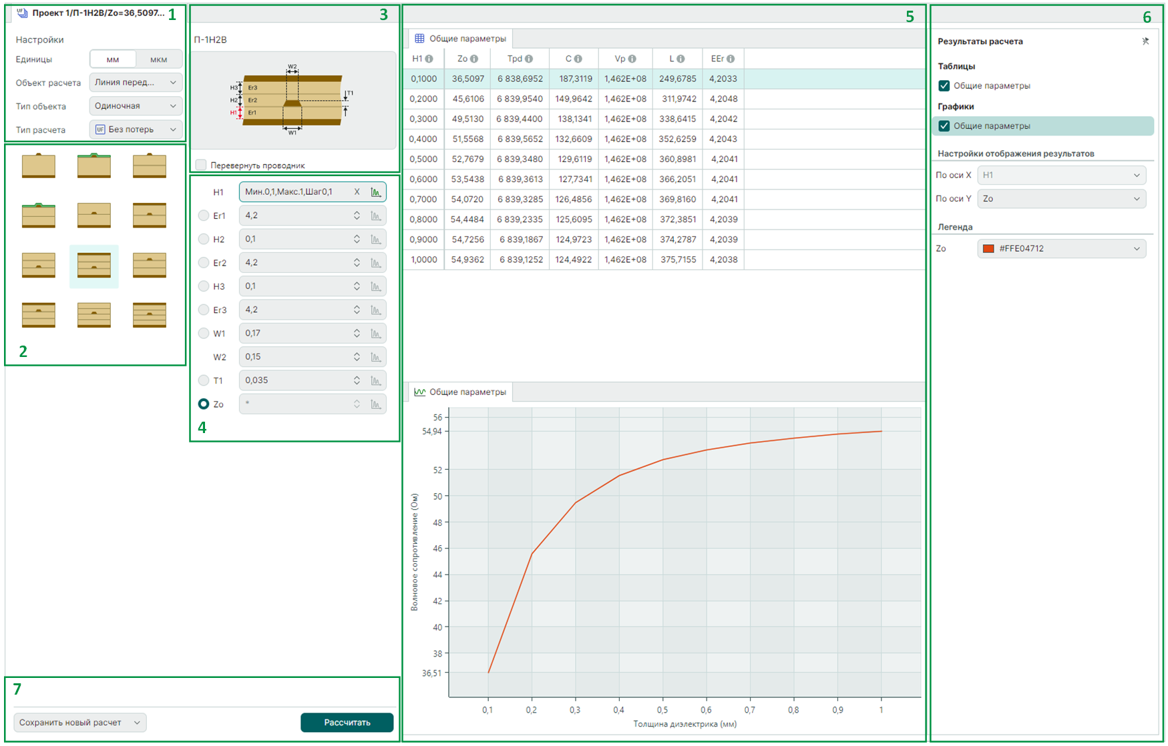Click the info icon beside EEr column
Image resolution: width=1168 pixels, height=746 pixels.
pyautogui.click(x=731, y=59)
